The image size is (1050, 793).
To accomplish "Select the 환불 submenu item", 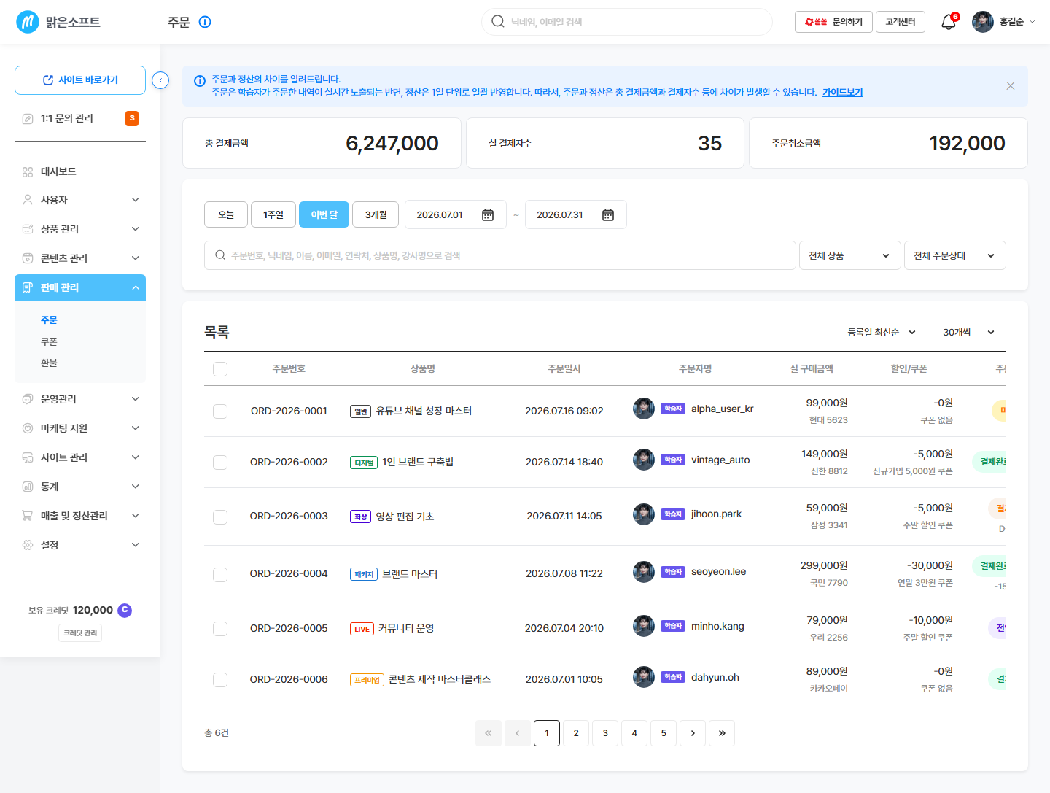I will pos(49,363).
